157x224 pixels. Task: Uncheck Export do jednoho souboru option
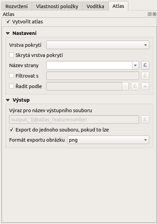point(11,129)
